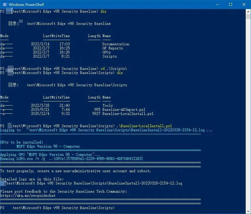Click the dir command after the Scripts> prompt
This screenshot has width=251, height=214.
tap(120, 73)
